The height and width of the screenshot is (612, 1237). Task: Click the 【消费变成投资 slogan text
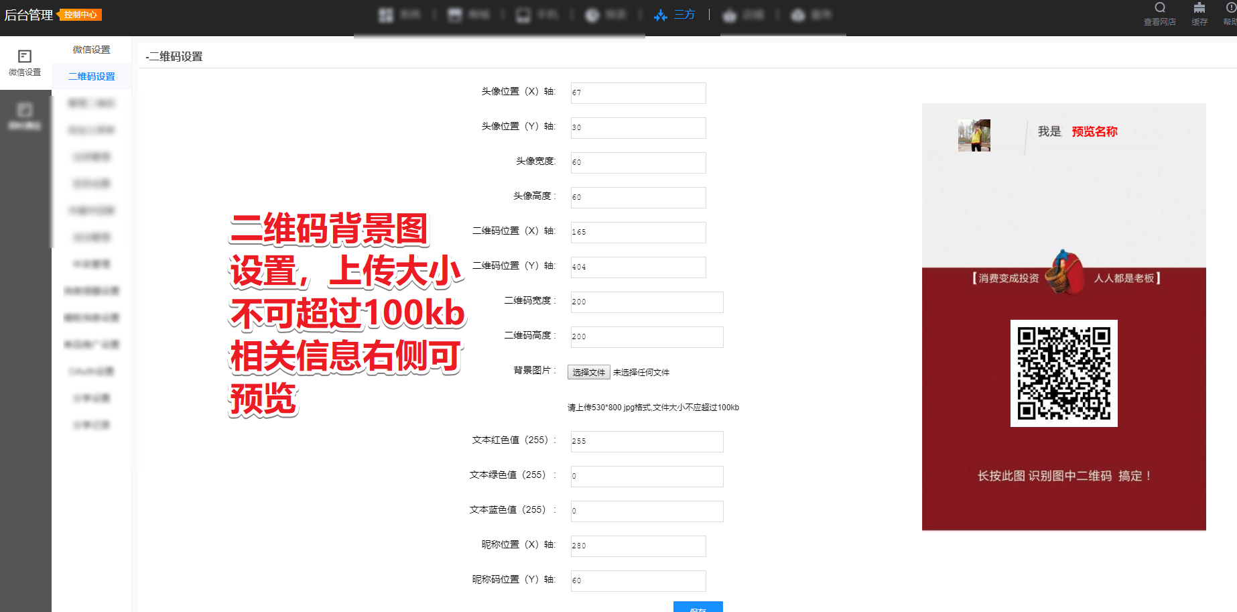1004,278
